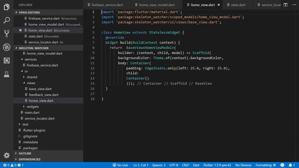
Task: Click line number 5 in gutter
Action: (x=93, y=32)
